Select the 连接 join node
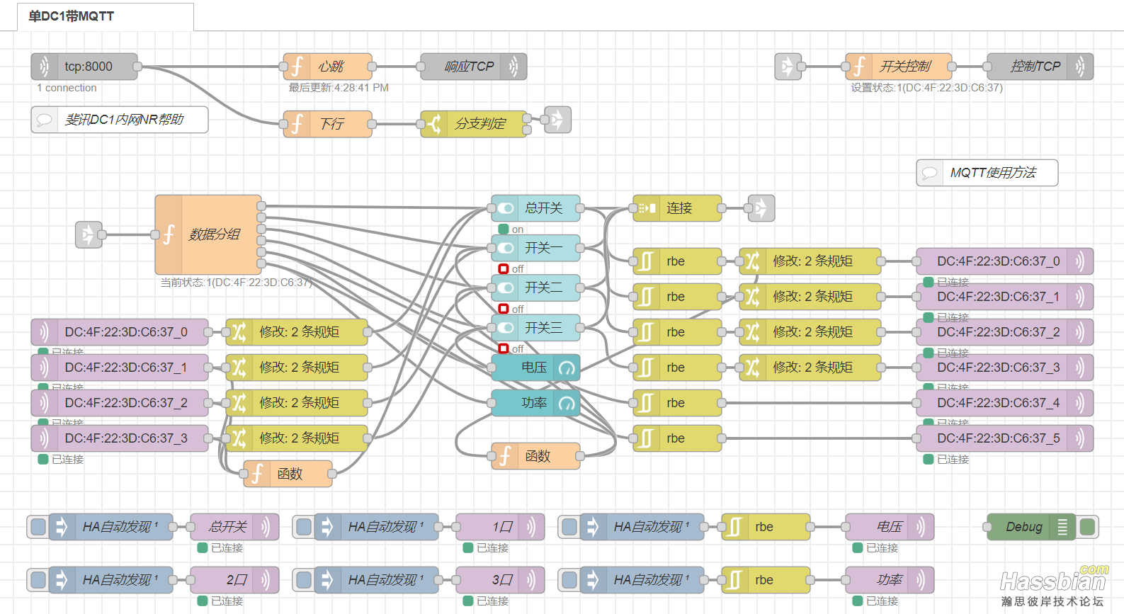Viewport: 1124px width, 614px height. 677,208
